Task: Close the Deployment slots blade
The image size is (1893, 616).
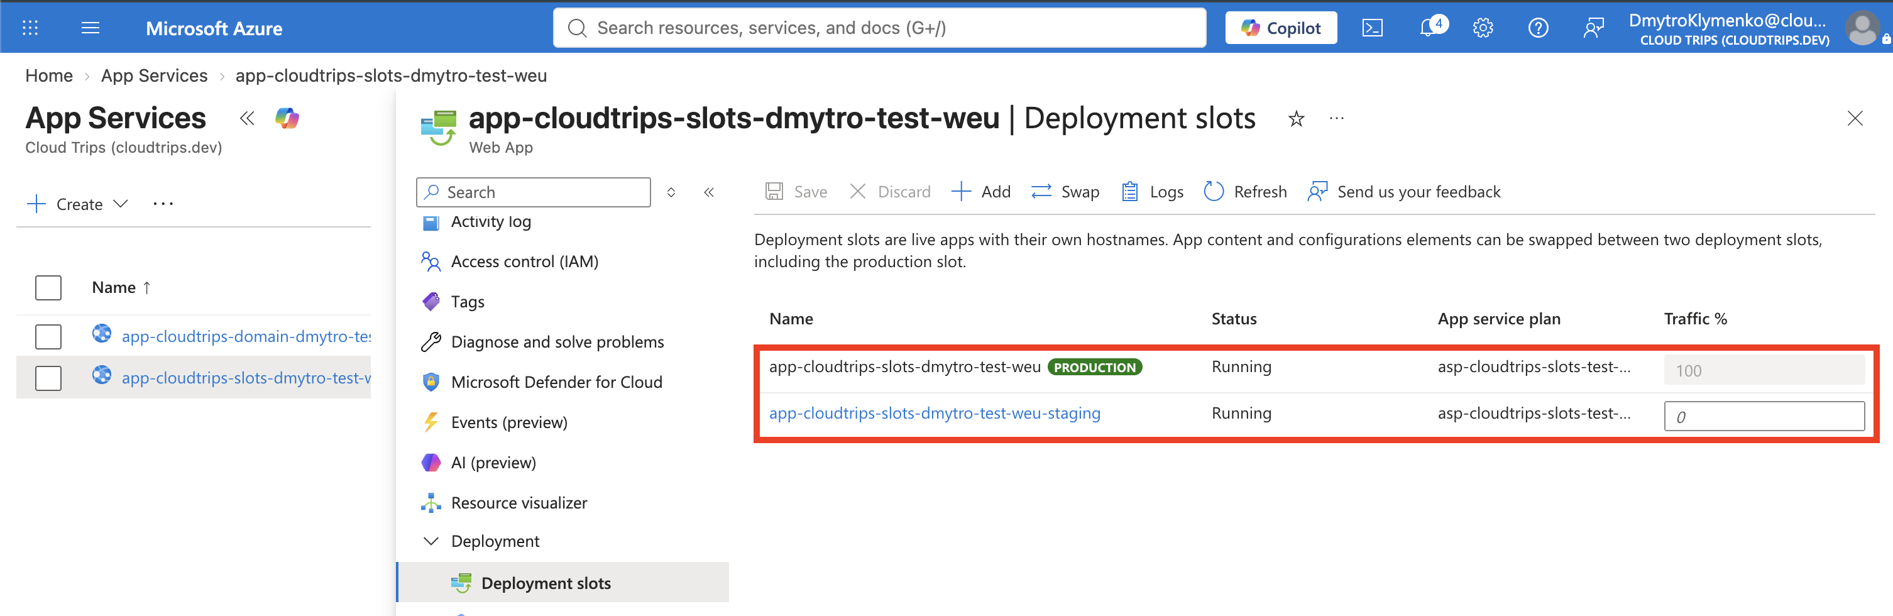Action: click(1855, 118)
